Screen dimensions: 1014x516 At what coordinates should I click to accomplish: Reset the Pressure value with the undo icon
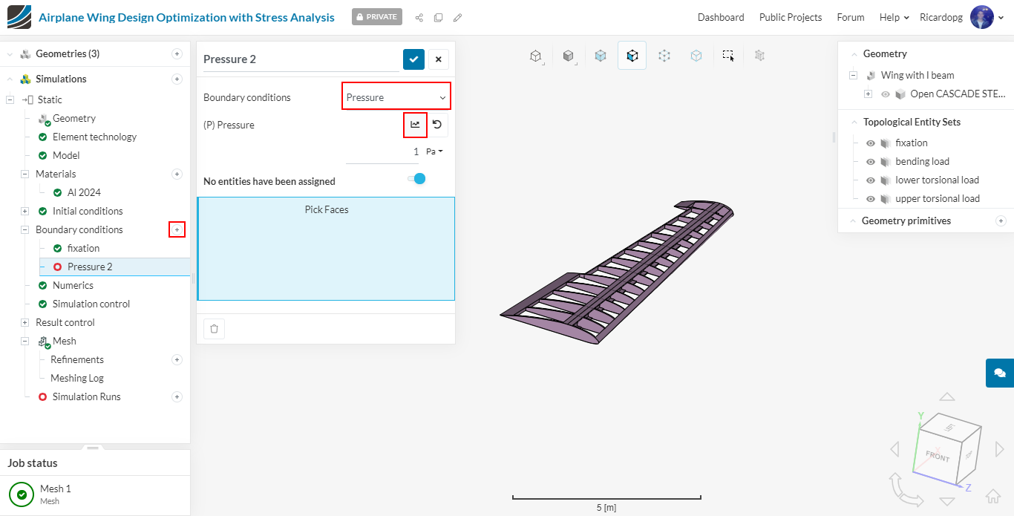pyautogui.click(x=437, y=125)
